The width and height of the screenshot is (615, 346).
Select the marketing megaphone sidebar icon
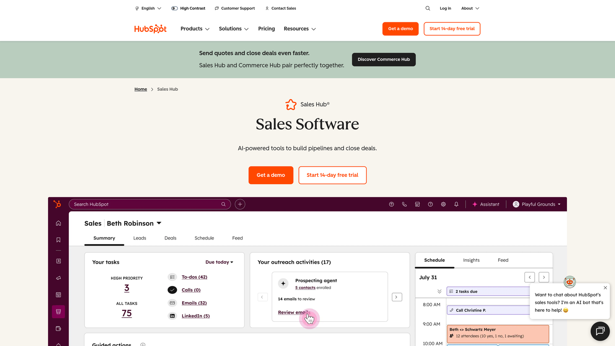point(58,278)
